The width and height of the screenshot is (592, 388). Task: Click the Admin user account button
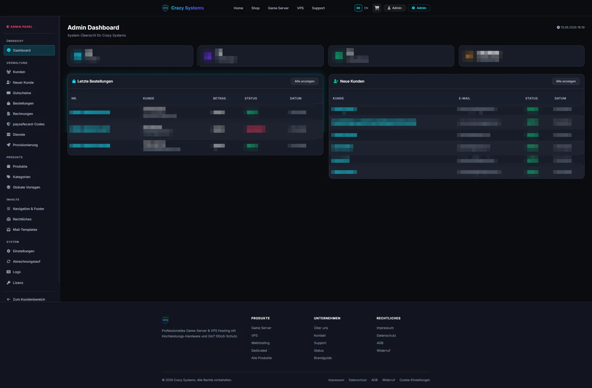394,8
